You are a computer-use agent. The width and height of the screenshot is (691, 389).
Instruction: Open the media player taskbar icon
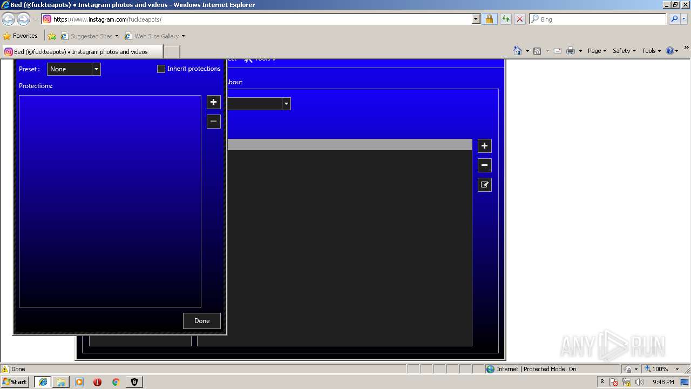click(79, 382)
